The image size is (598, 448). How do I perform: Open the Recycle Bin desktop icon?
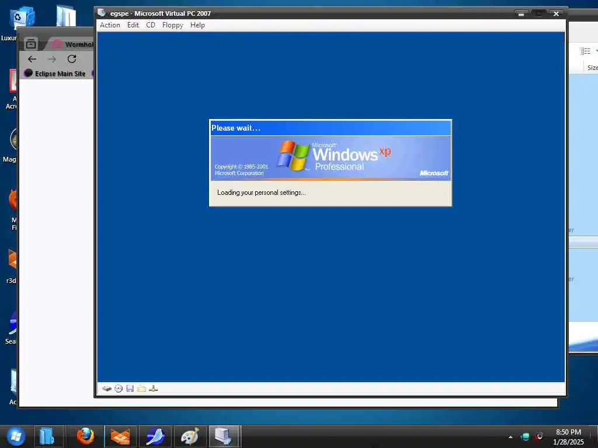coord(22,18)
